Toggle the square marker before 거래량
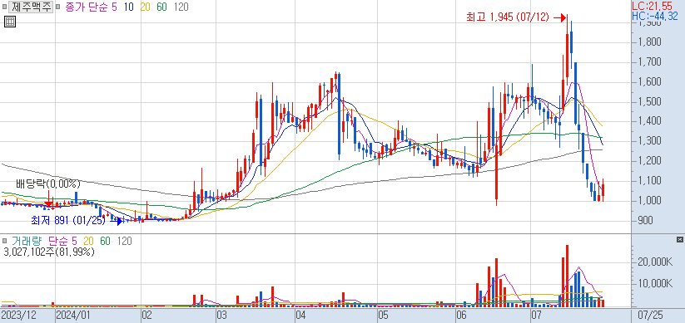The width and height of the screenshot is (685, 323). tap(5, 241)
